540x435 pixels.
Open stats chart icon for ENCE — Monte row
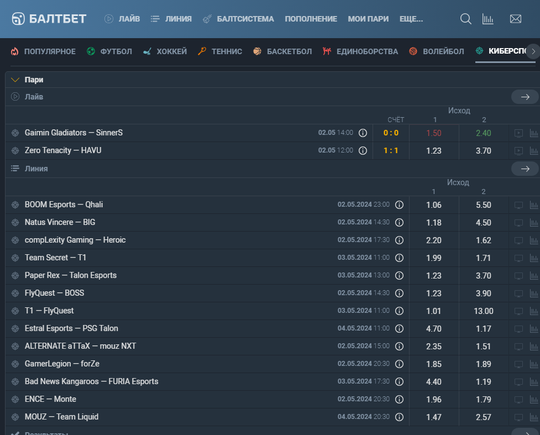[x=534, y=400]
